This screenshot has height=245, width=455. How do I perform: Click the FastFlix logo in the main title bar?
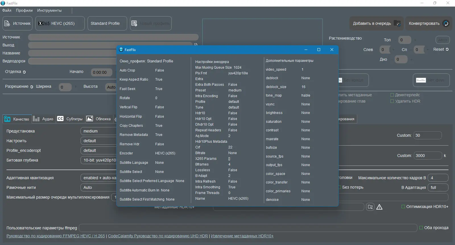pyautogui.click(x=3, y=3)
